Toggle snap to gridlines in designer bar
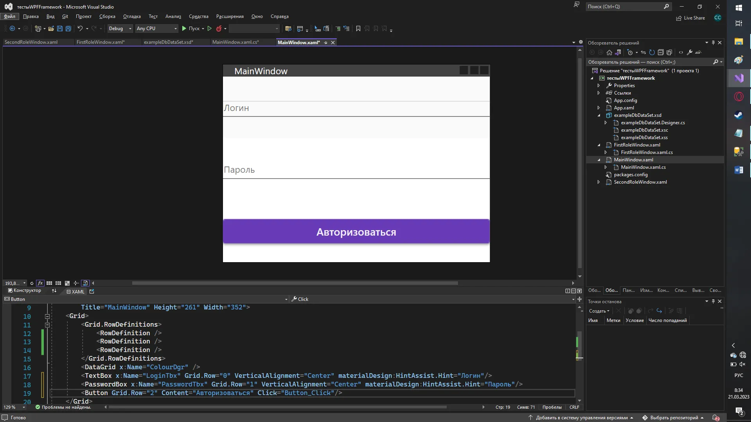The image size is (751, 422). coord(58,283)
